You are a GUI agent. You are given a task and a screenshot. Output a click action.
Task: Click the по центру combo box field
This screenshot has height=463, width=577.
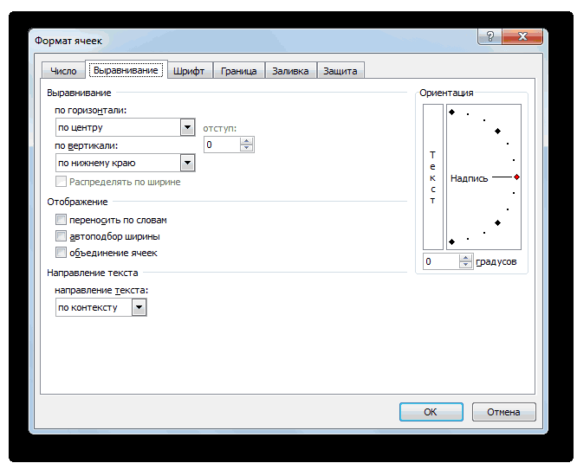125,127
